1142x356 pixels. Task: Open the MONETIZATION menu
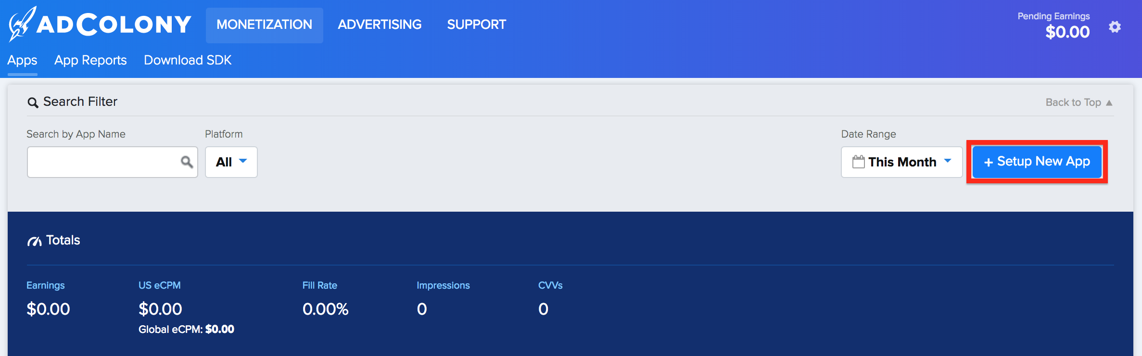[x=265, y=25]
